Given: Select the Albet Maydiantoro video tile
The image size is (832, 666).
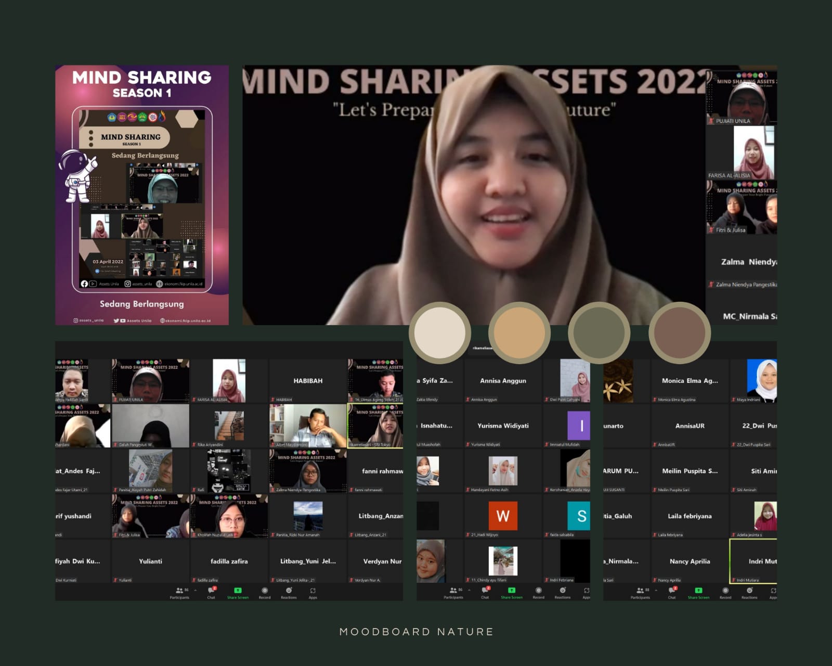Looking at the screenshot, I should tap(308, 426).
